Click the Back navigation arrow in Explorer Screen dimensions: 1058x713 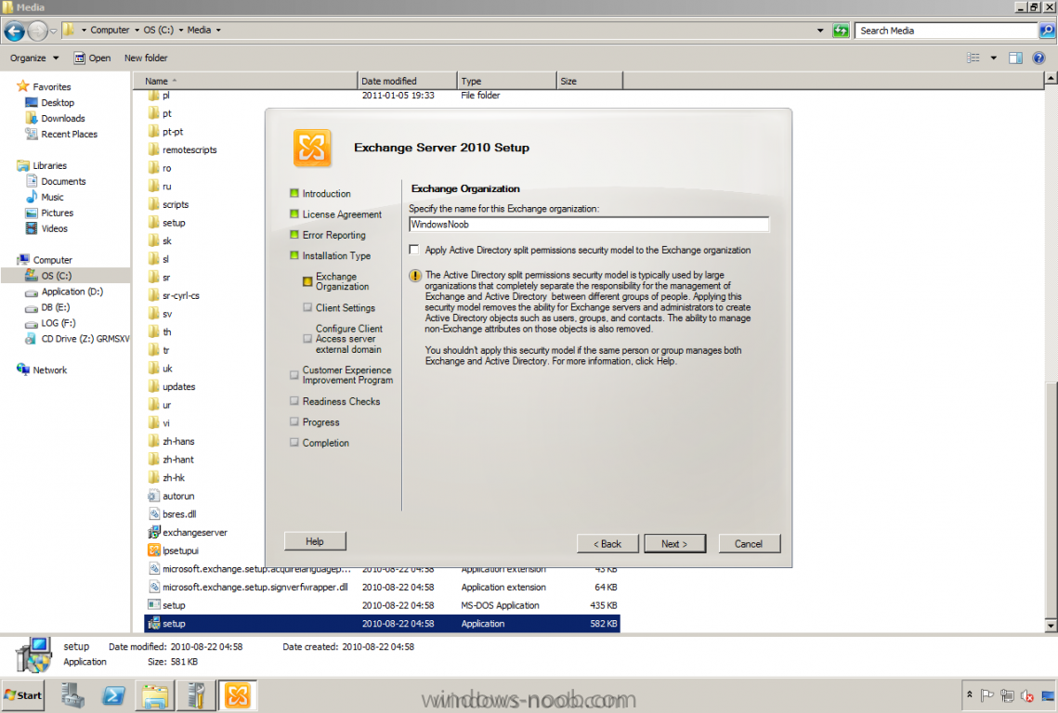[x=14, y=31]
